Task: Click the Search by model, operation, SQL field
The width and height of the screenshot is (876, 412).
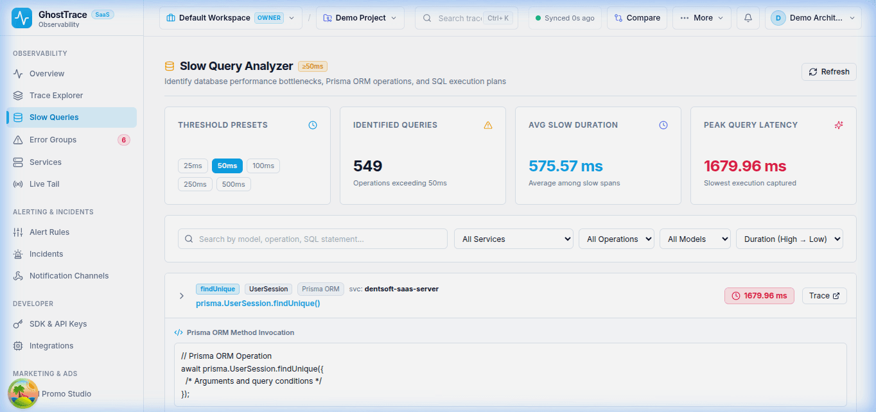Action: click(313, 239)
